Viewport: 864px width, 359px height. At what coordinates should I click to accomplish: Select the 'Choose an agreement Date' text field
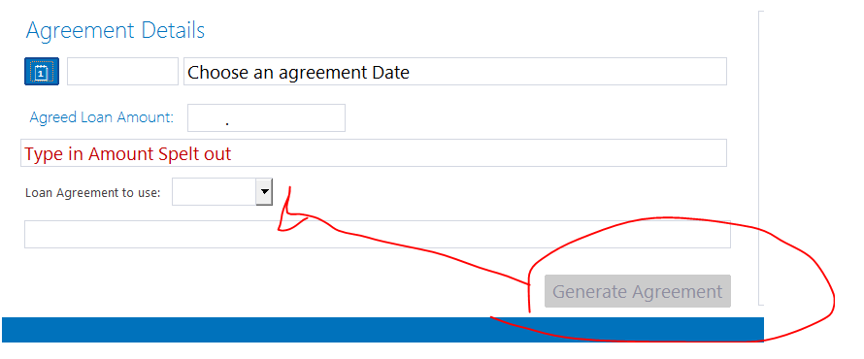455,71
